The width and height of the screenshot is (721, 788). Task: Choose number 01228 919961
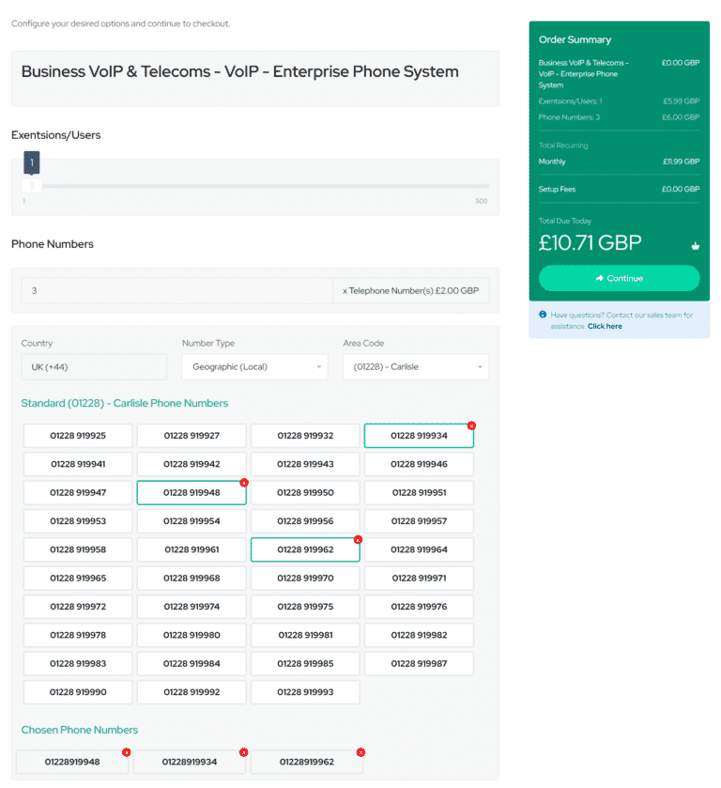pyautogui.click(x=192, y=549)
